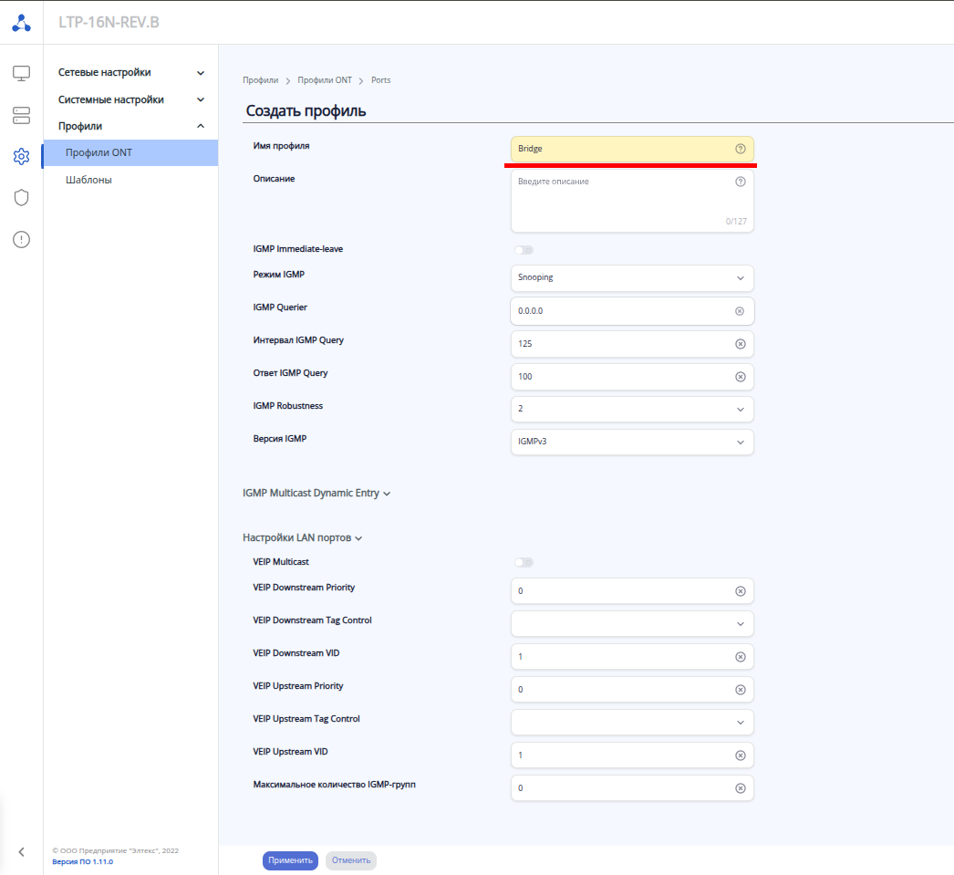Screen dimensions: 954x875
Task: Select the settings gear sidebar icon
Action: (x=21, y=157)
